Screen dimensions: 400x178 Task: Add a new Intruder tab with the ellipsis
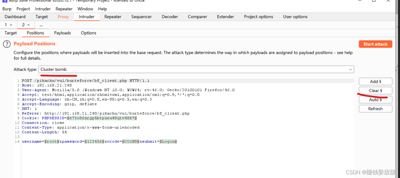pyautogui.click(x=41, y=25)
